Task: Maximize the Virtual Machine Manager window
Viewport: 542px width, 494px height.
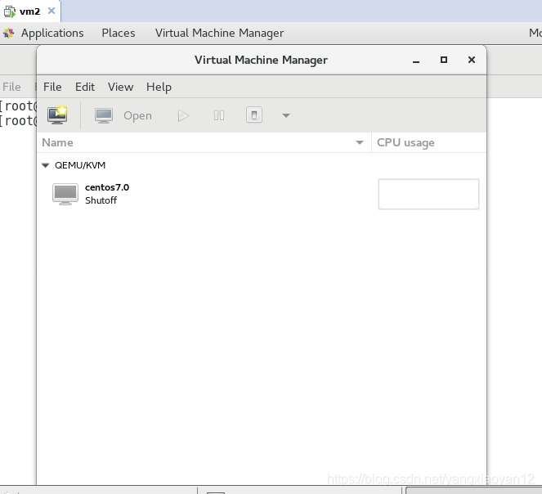Action: click(x=444, y=60)
